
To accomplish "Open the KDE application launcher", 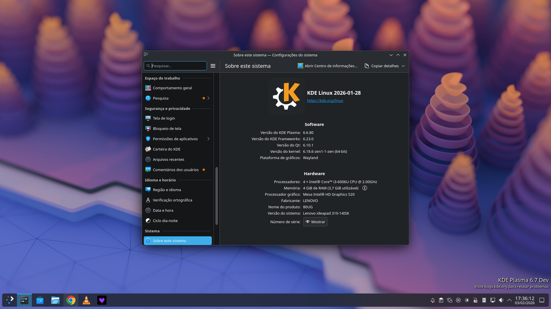I will tap(10, 300).
